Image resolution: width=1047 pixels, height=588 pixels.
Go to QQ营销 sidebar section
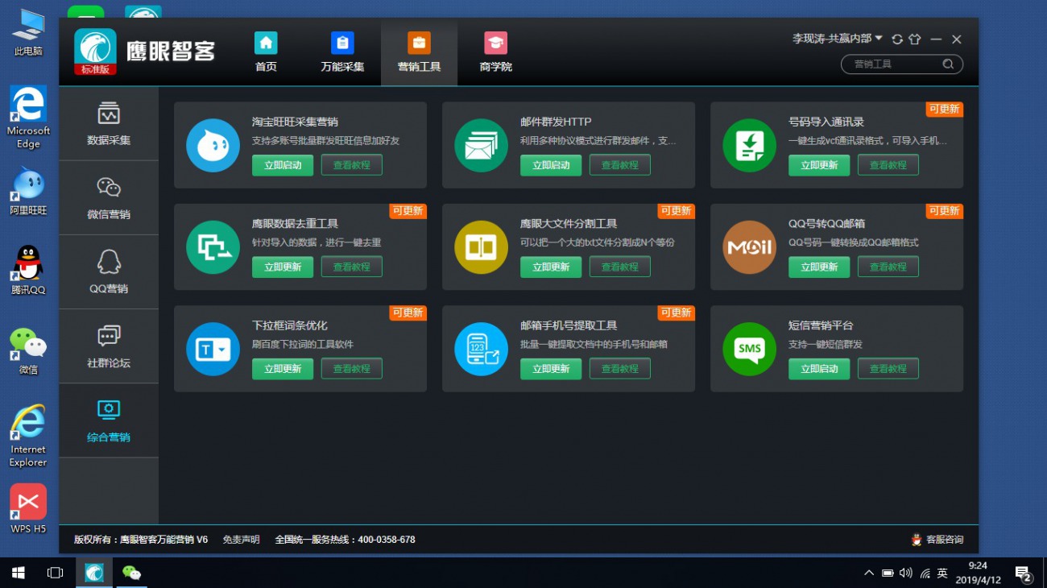coord(109,272)
